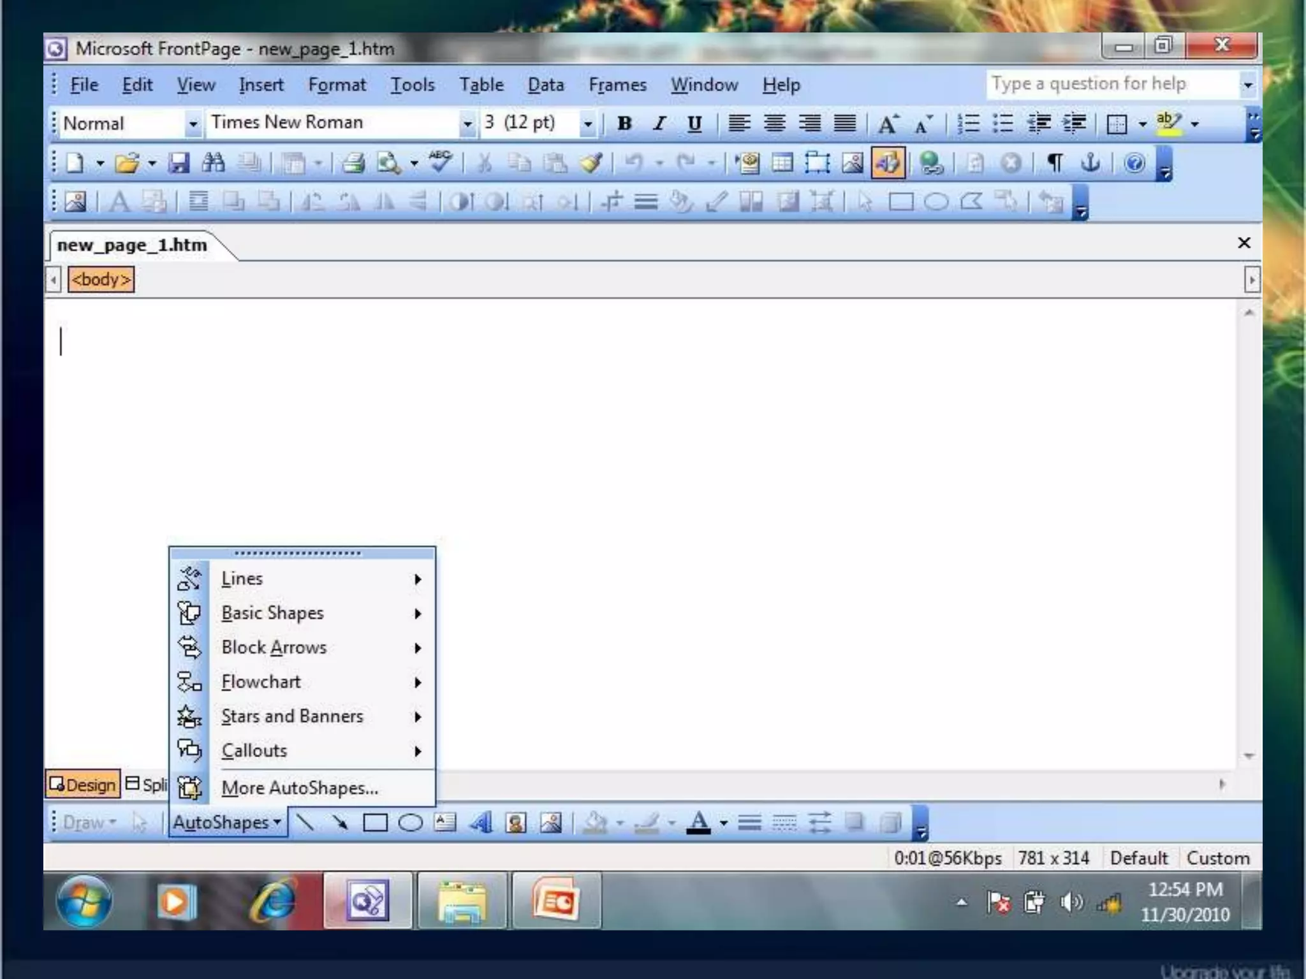
Task: Click More AutoShapes entry
Action: pyautogui.click(x=300, y=788)
